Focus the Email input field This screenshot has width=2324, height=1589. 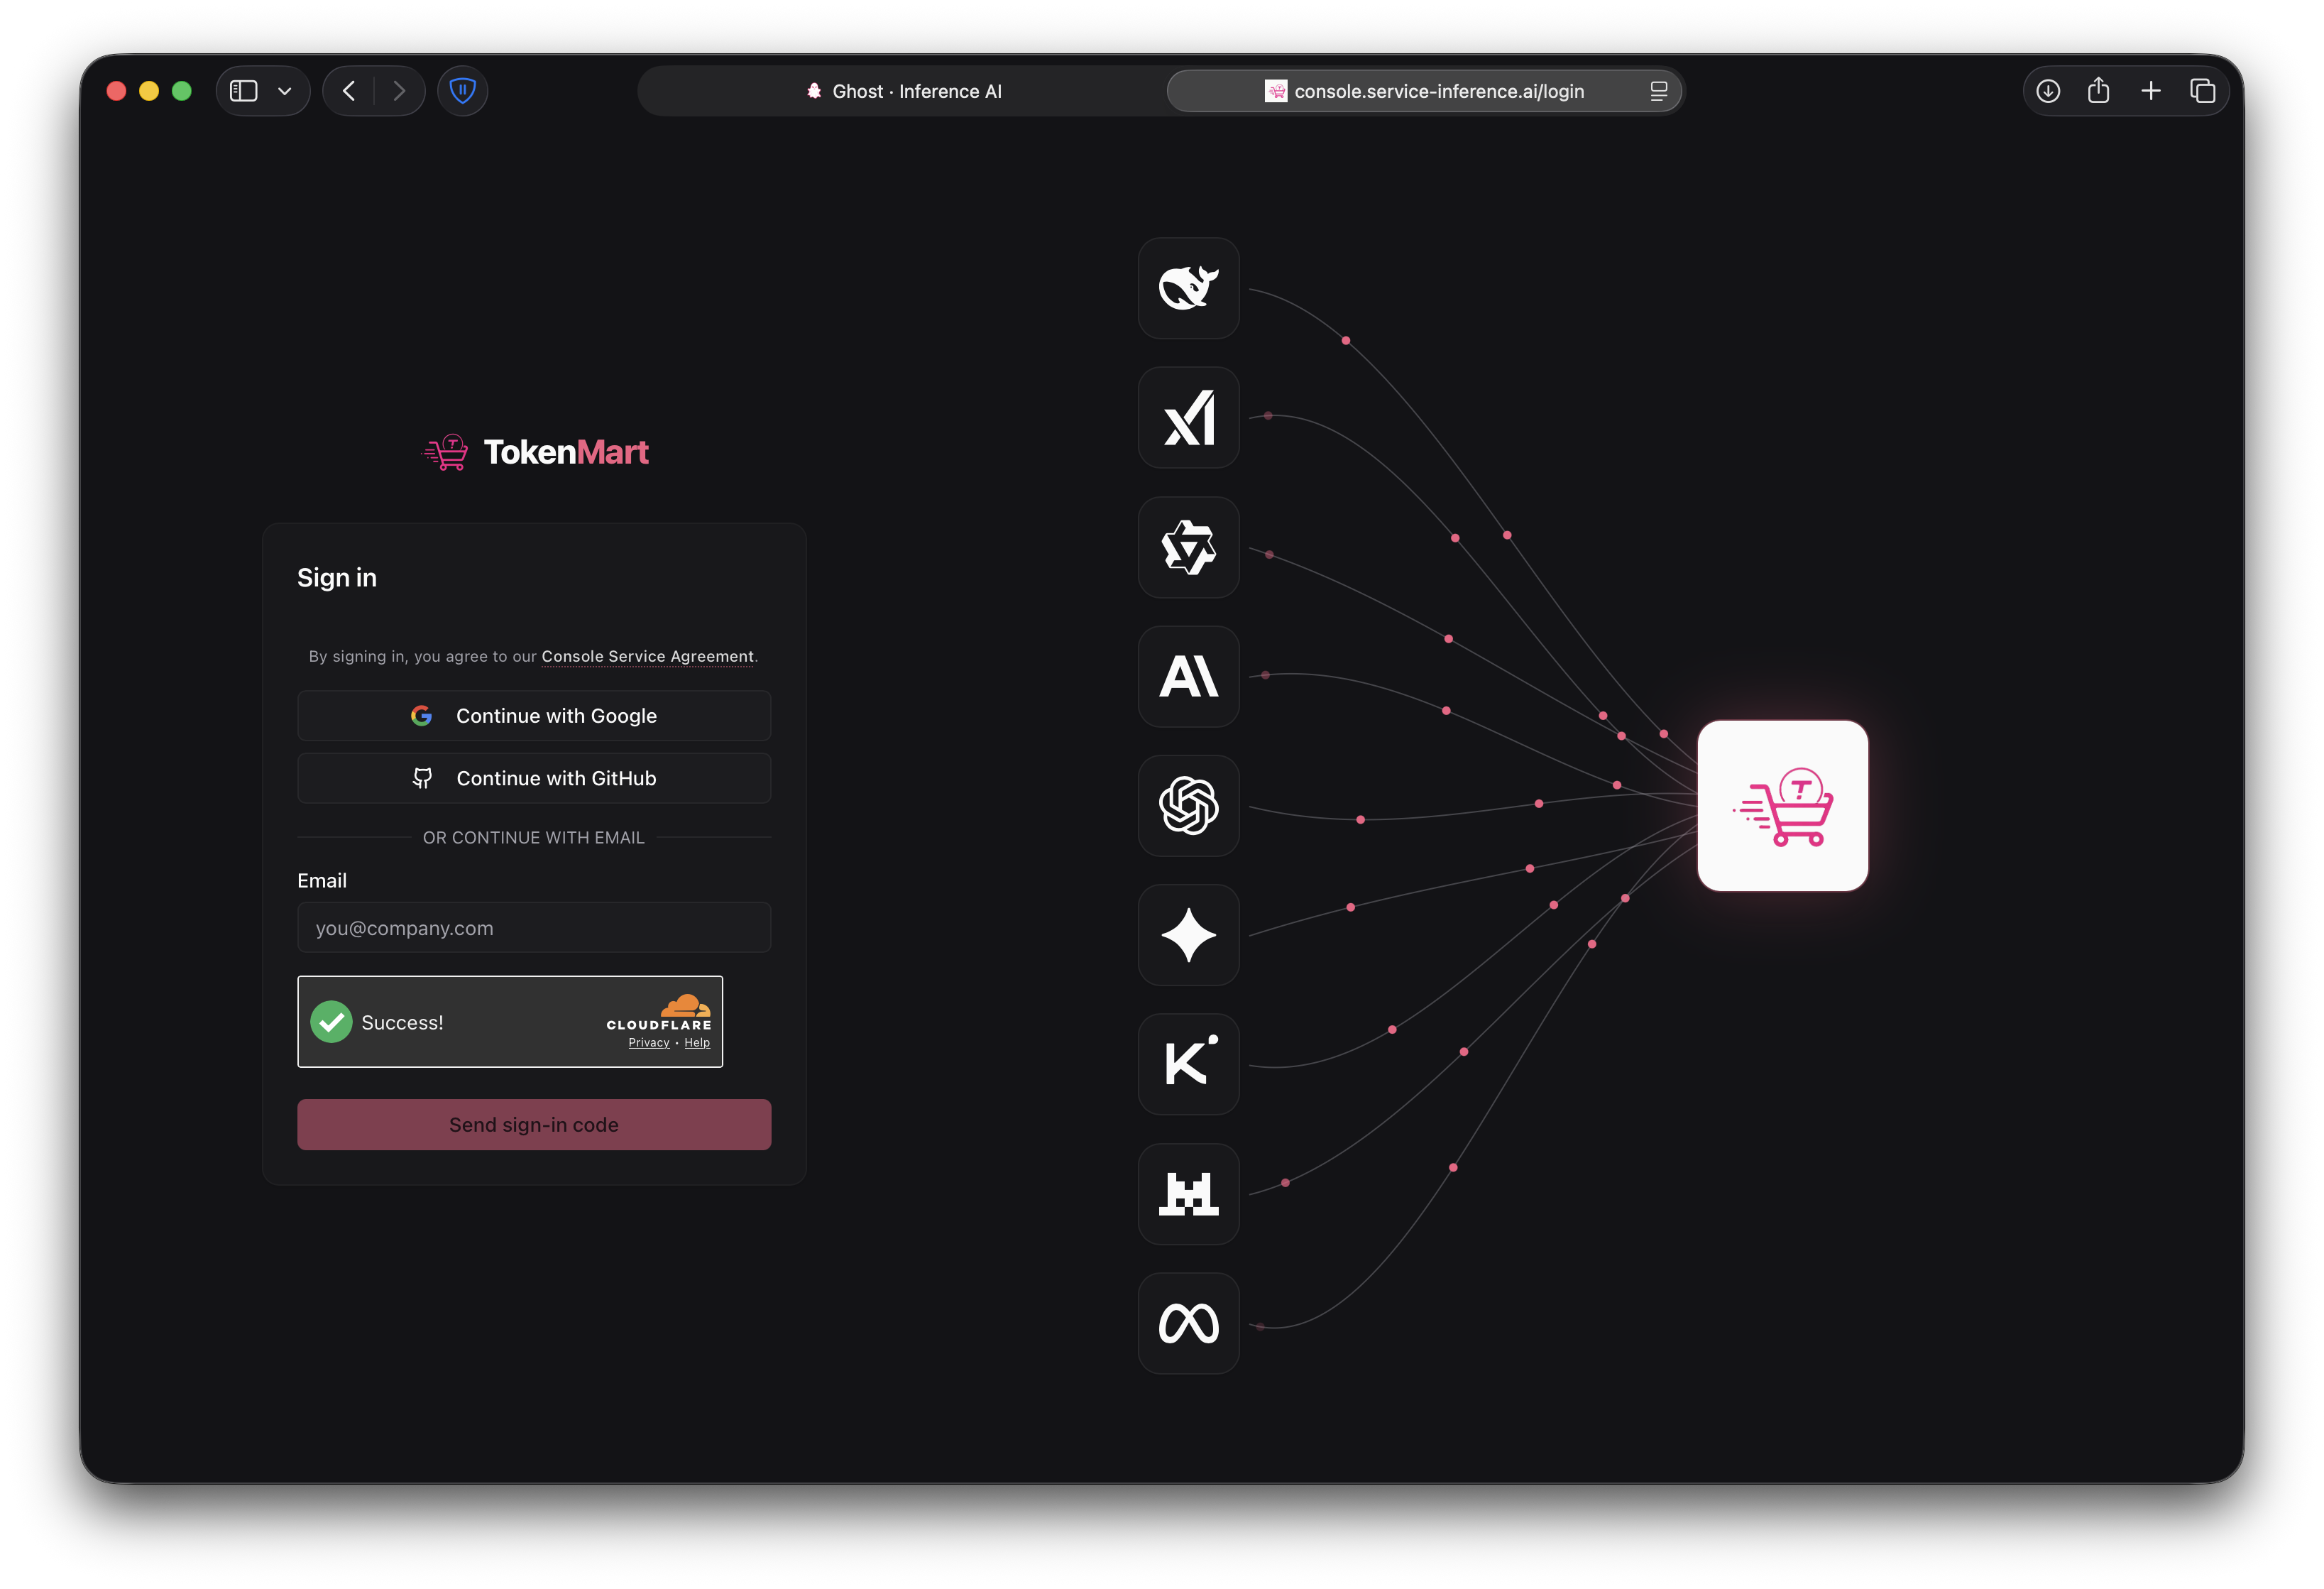[534, 928]
